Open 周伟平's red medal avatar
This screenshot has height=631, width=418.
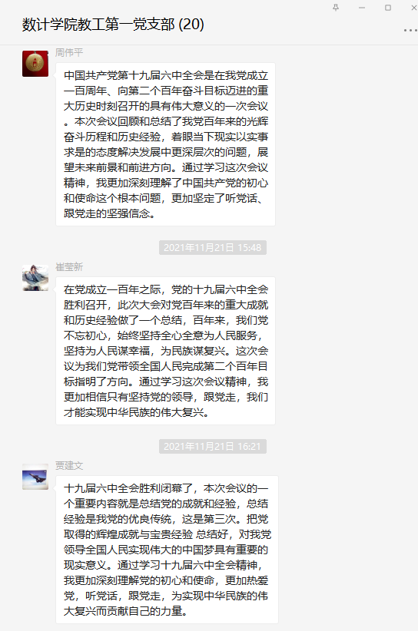pos(35,64)
